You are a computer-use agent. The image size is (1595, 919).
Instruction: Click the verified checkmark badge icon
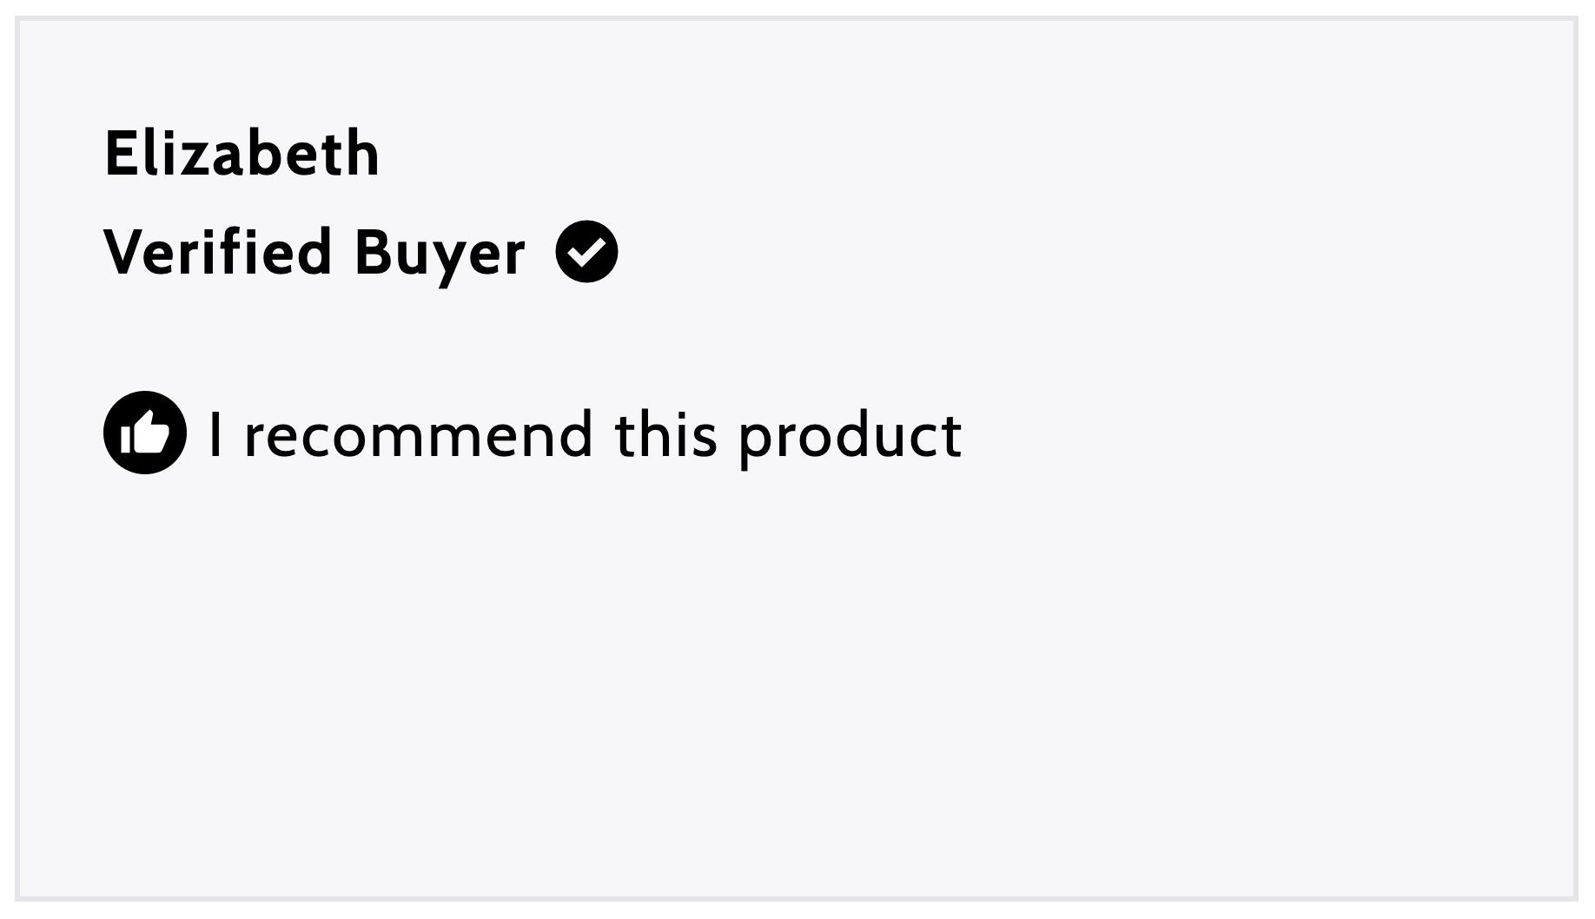tap(587, 251)
